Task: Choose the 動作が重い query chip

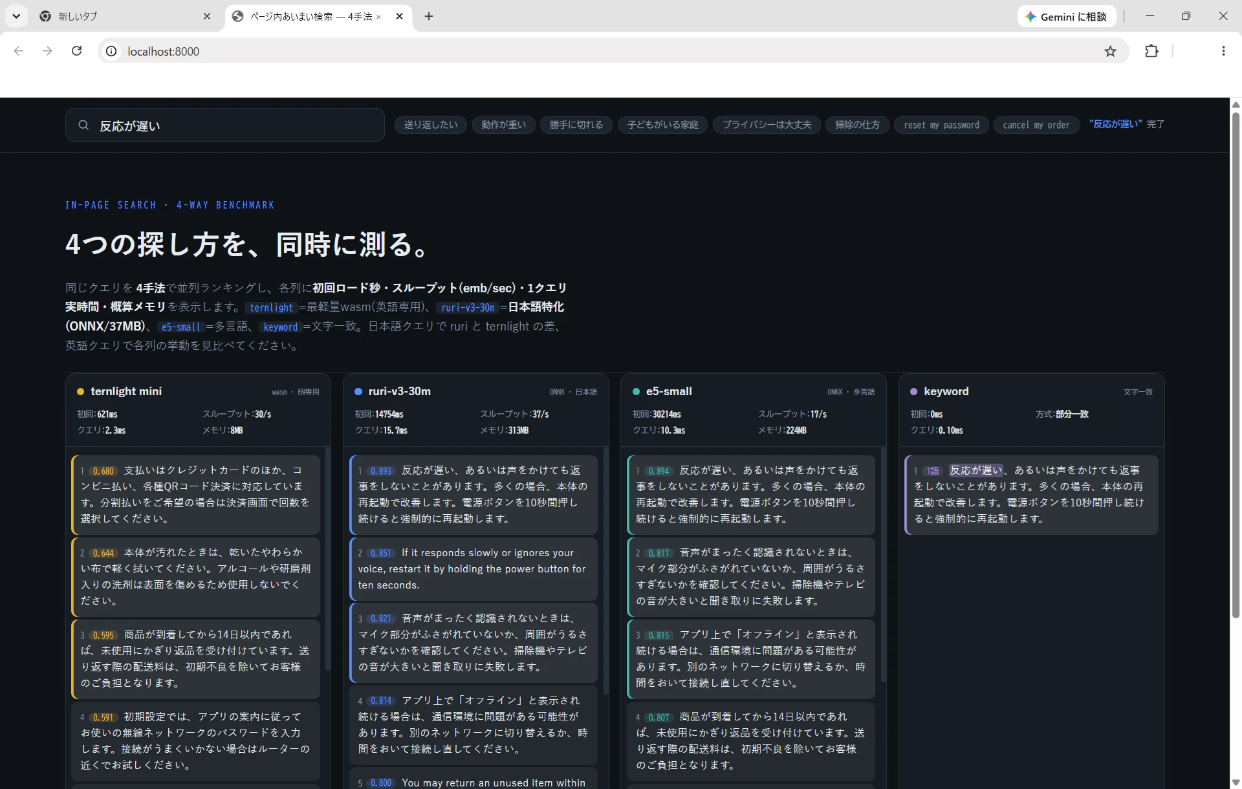Action: (504, 125)
